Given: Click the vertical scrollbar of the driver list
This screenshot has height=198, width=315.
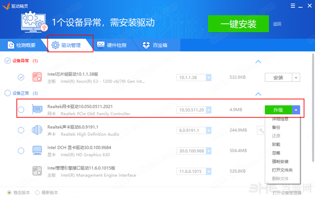Looking at the screenshot, I should click(x=313, y=107).
